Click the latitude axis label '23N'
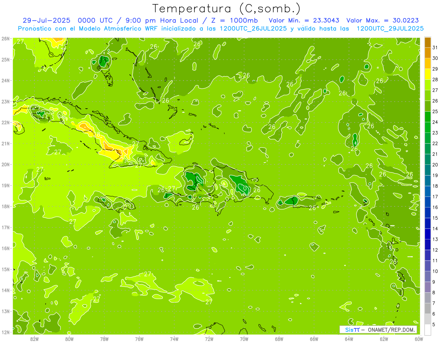Image resolution: width=445 pixels, height=344 pixels. click(5, 101)
